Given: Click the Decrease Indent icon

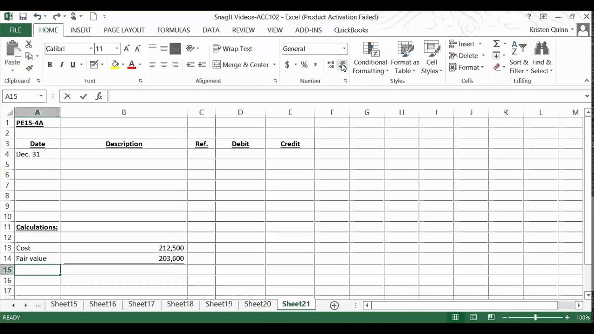Looking at the screenshot, I should coord(190,64).
